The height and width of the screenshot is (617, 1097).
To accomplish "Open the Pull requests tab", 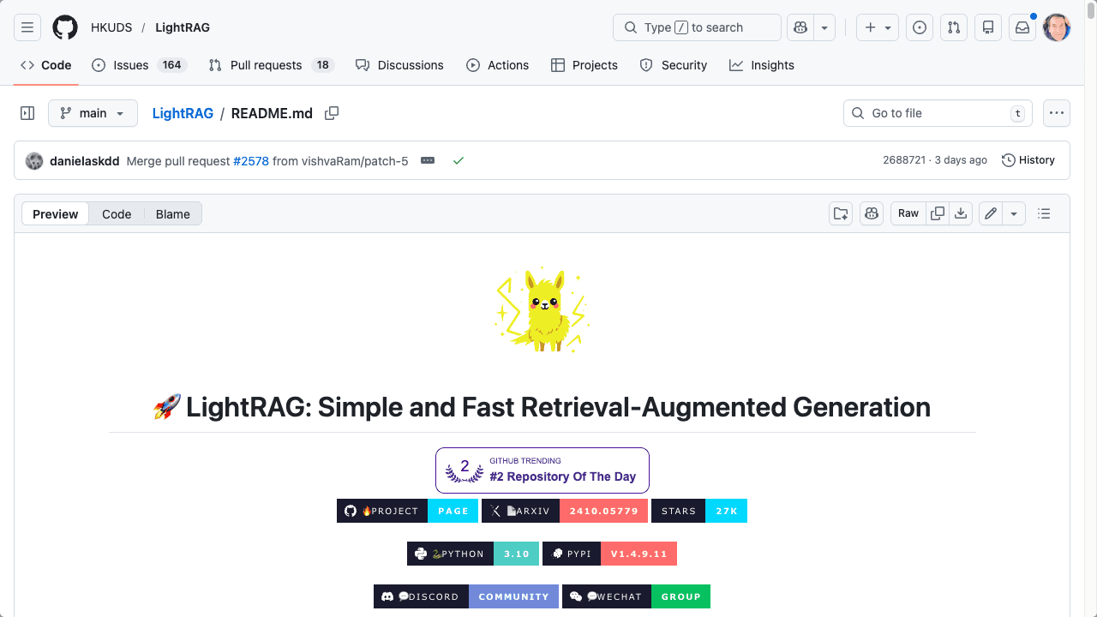I will 271,65.
